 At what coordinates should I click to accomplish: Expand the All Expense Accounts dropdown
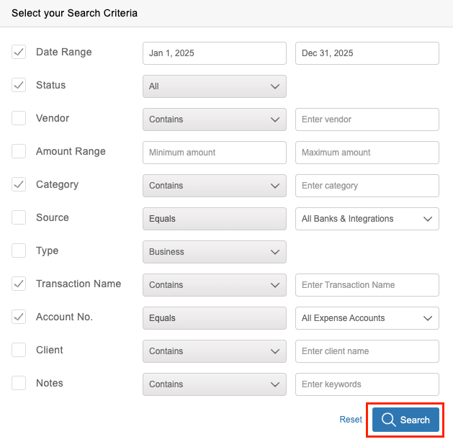367,318
